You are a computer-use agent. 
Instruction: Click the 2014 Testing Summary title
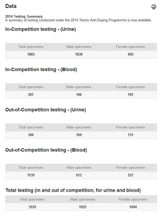tap(24, 16)
